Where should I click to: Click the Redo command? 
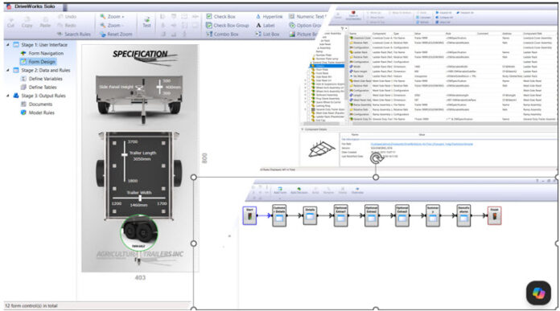[x=67, y=26]
